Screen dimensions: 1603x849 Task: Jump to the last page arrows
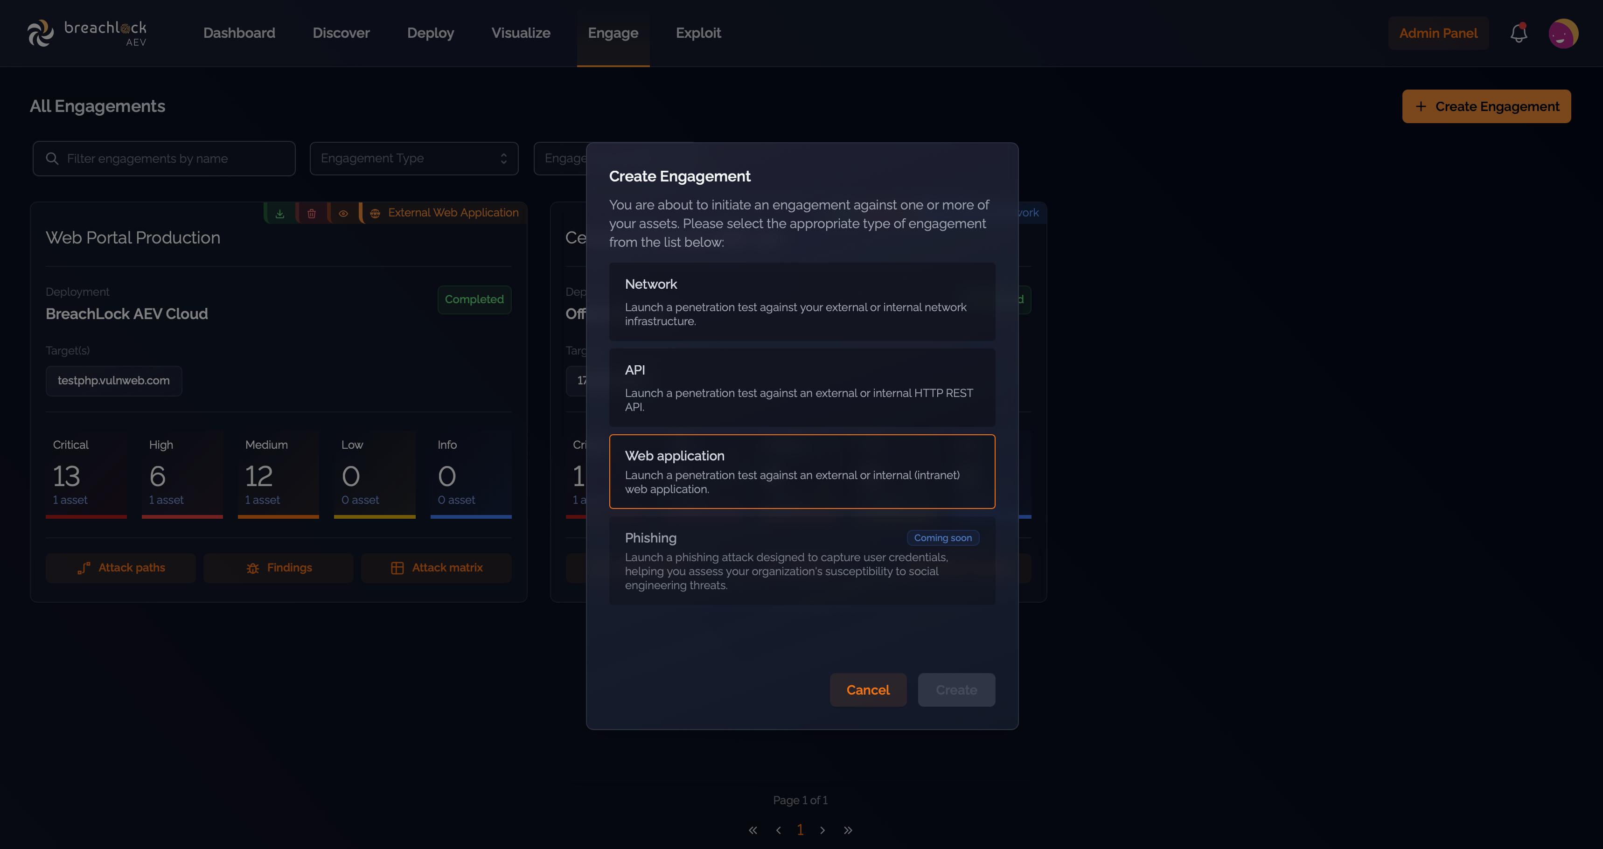848,830
